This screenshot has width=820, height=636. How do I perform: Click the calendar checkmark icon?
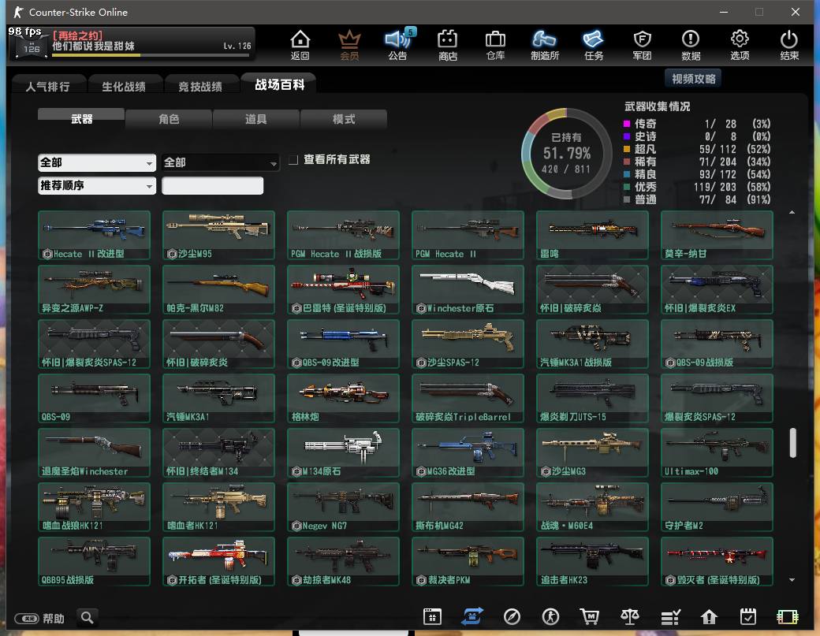748,617
